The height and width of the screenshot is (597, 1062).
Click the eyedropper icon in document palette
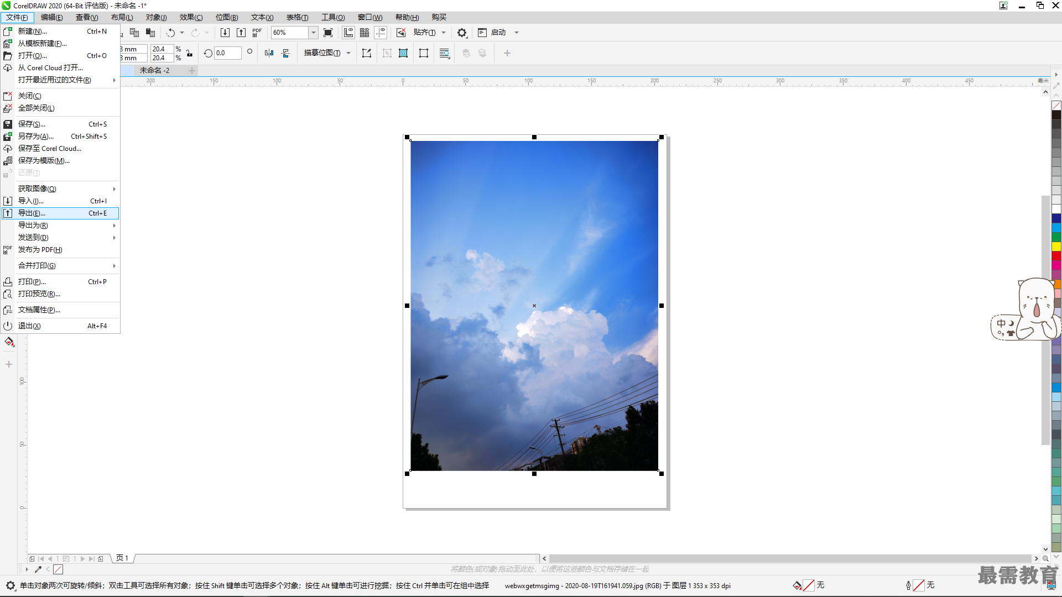[x=38, y=569]
